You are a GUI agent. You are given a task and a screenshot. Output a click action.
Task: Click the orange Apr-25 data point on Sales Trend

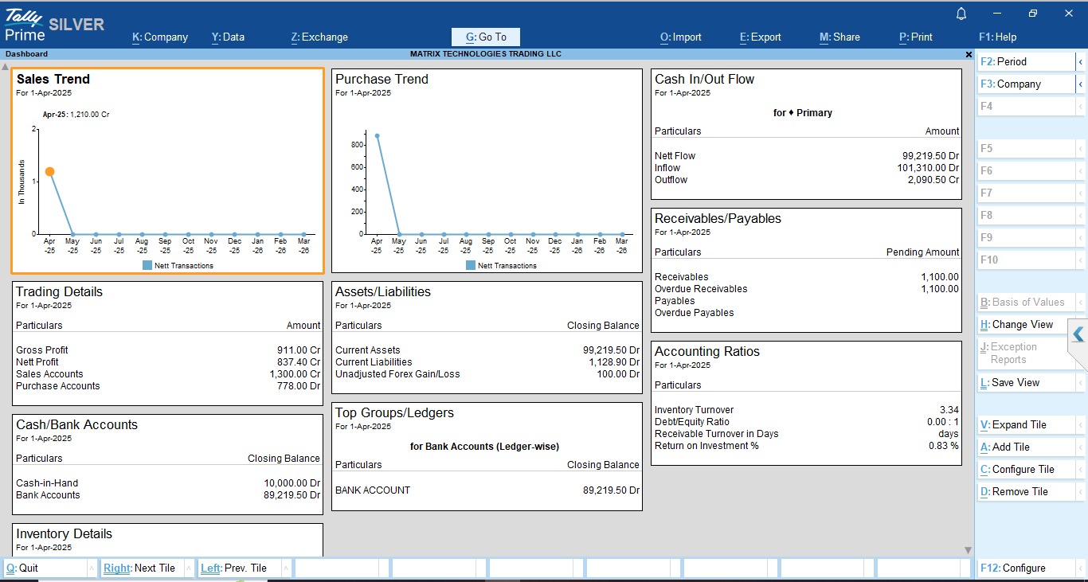pos(49,171)
